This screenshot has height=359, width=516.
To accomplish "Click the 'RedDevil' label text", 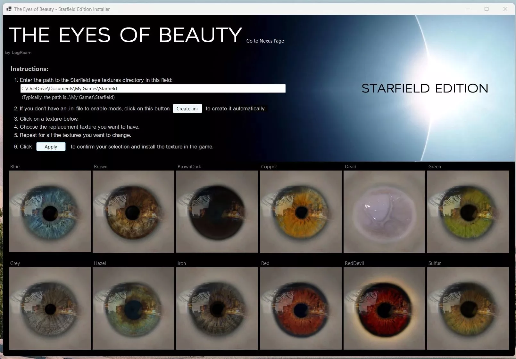I will [x=354, y=263].
